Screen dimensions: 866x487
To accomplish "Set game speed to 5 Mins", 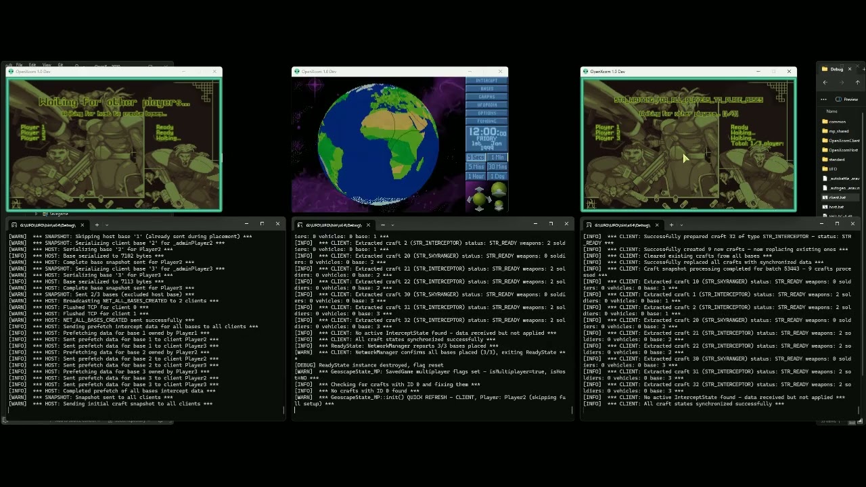I will pyautogui.click(x=476, y=166).
